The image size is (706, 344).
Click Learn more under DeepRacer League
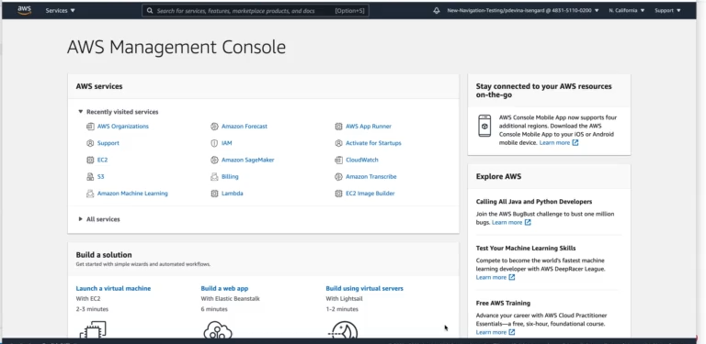(491, 277)
